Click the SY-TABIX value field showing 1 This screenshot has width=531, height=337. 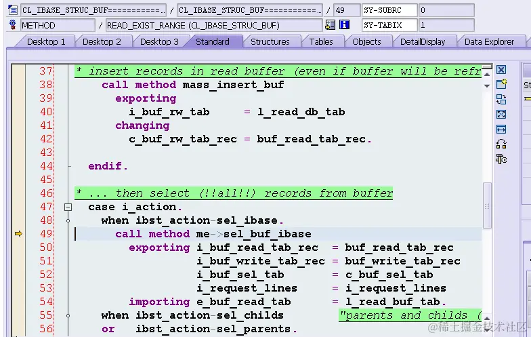pos(446,25)
